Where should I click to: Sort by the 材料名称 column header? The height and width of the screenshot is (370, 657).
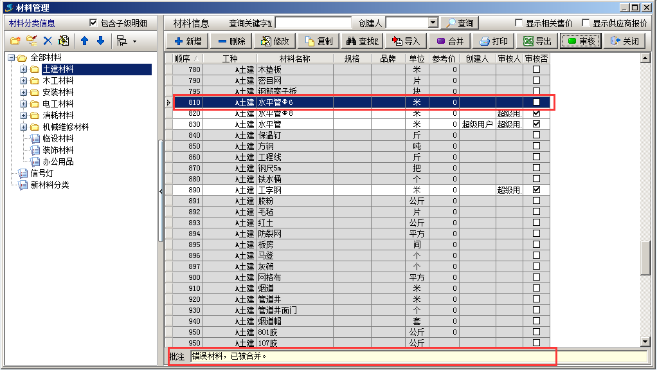coord(294,59)
